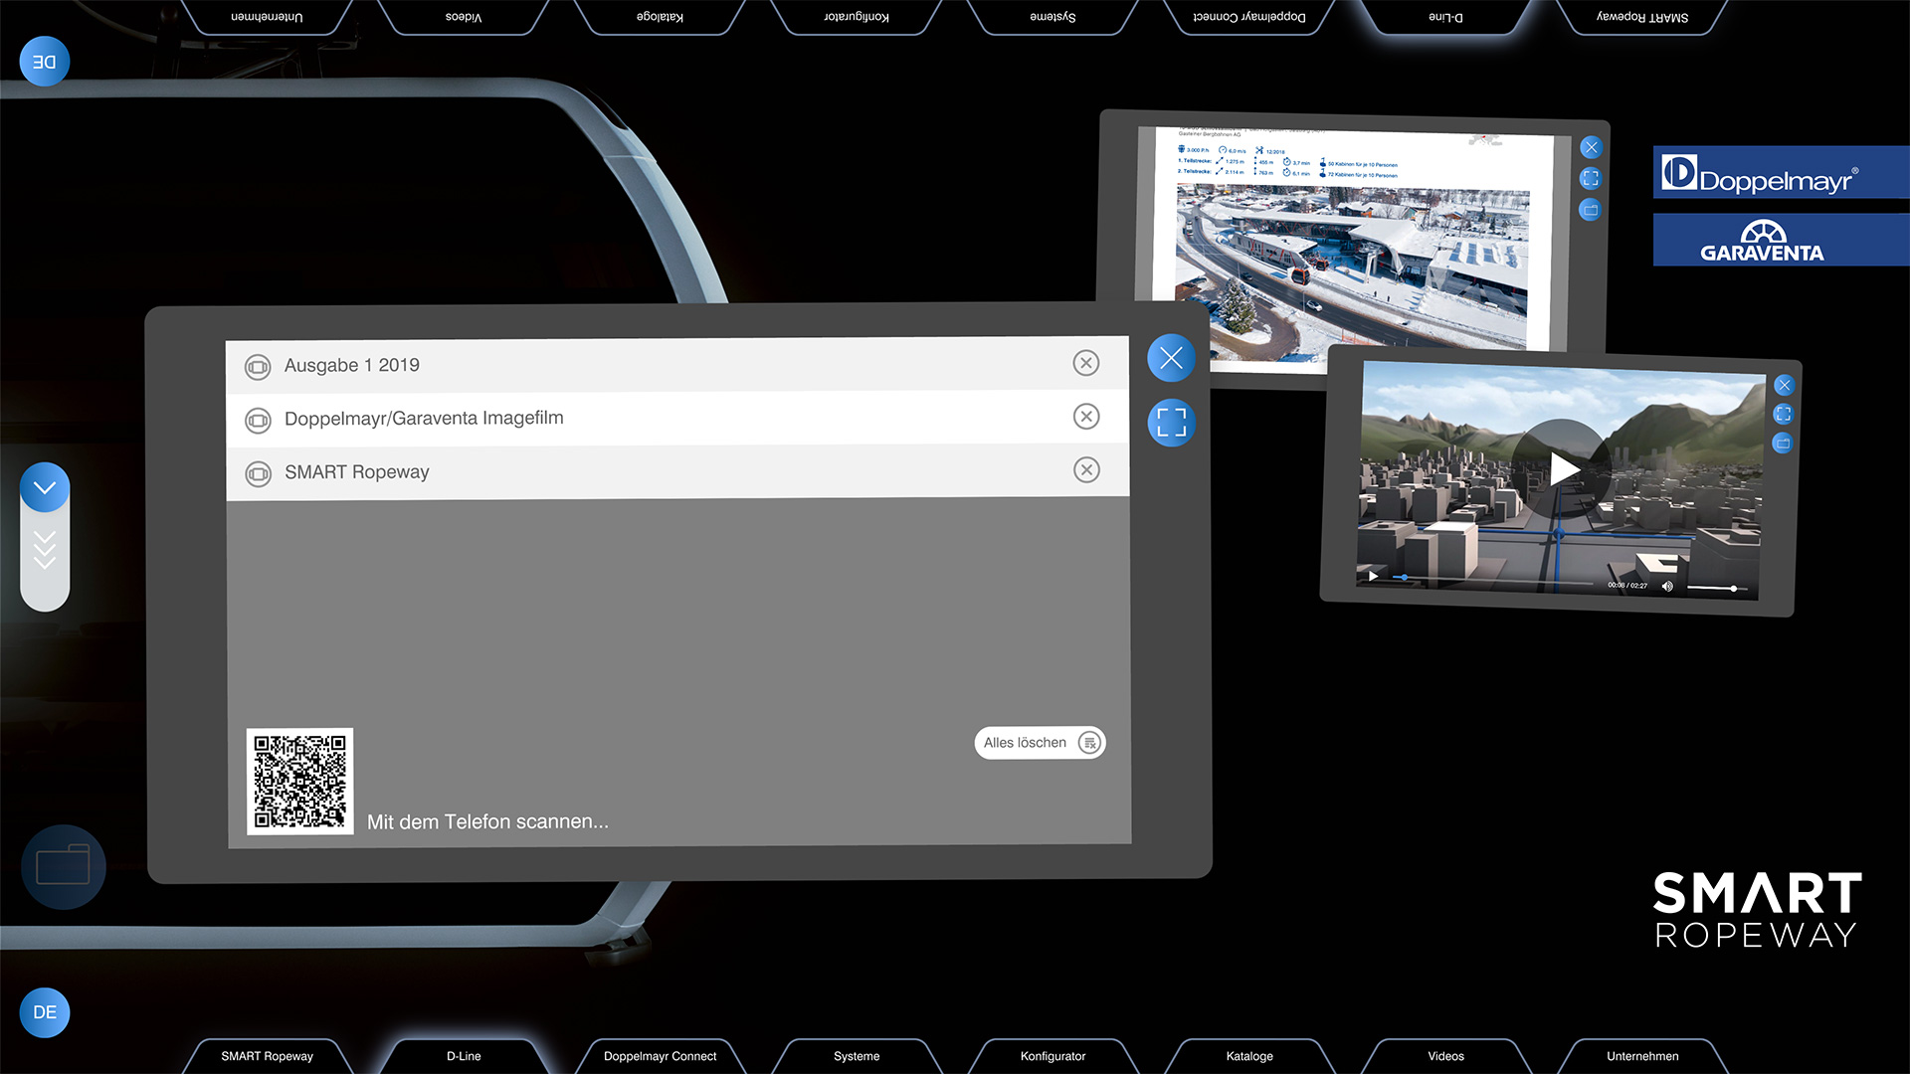Remove SMART Ropeway from the list
This screenshot has width=1910, height=1074.
(1086, 470)
